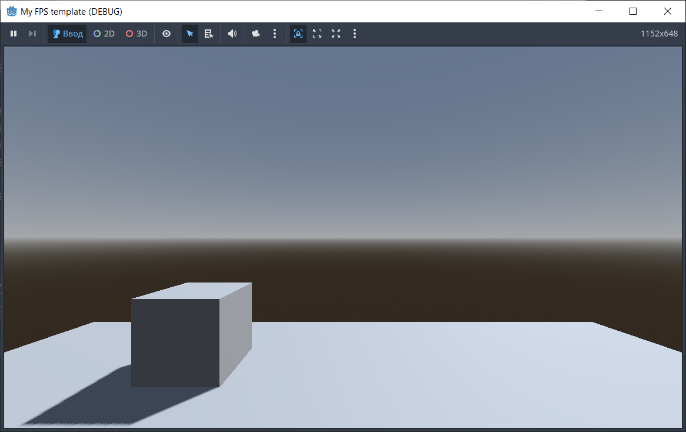686x432 pixels.
Task: Select the Ввод input mode button
Action: 67,34
